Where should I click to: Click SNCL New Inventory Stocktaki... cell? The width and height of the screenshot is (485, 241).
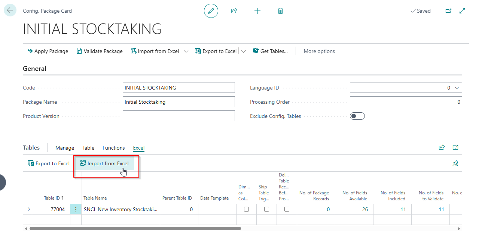point(121,209)
